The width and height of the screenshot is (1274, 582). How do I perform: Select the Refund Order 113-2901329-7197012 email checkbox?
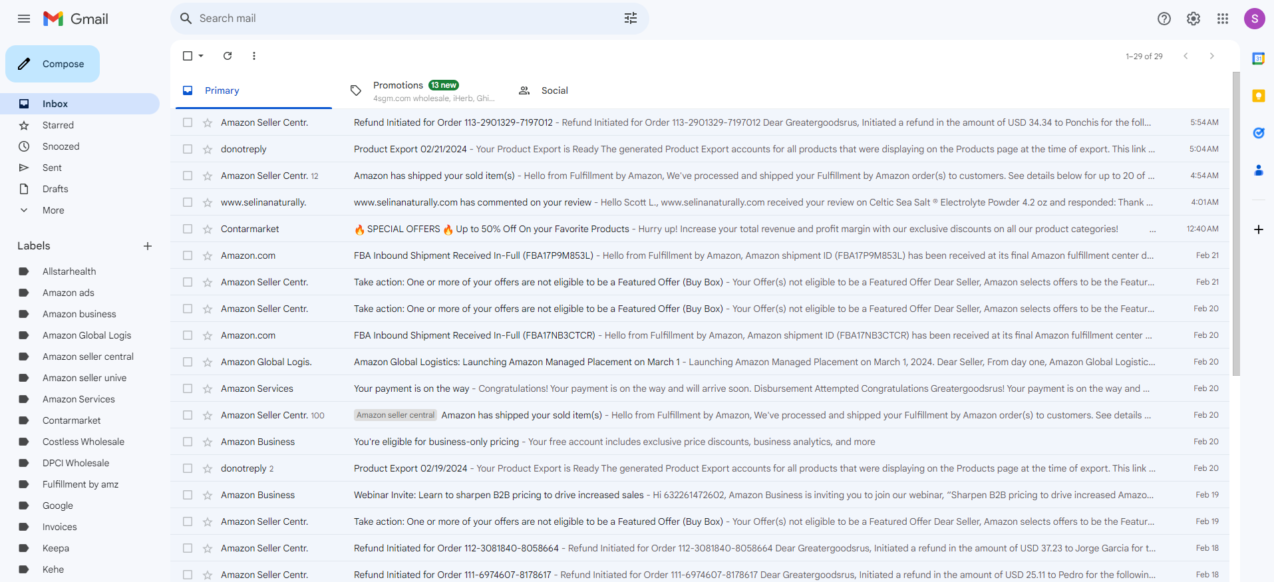188,122
